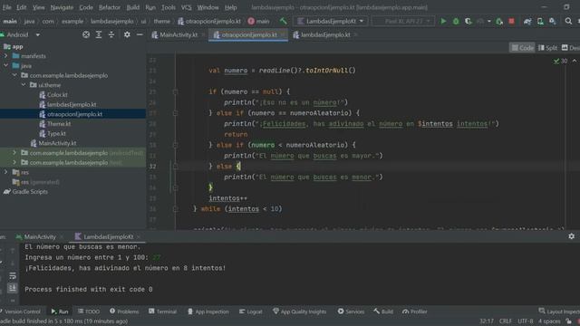The width and height of the screenshot is (580, 326).
Task: Switch editor to Design view
Action: pos(571,48)
